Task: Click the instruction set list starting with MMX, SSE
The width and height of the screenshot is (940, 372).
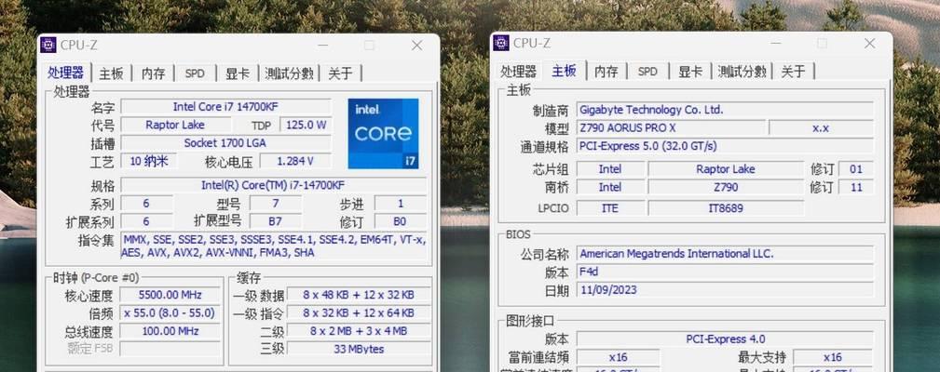Action: [273, 246]
